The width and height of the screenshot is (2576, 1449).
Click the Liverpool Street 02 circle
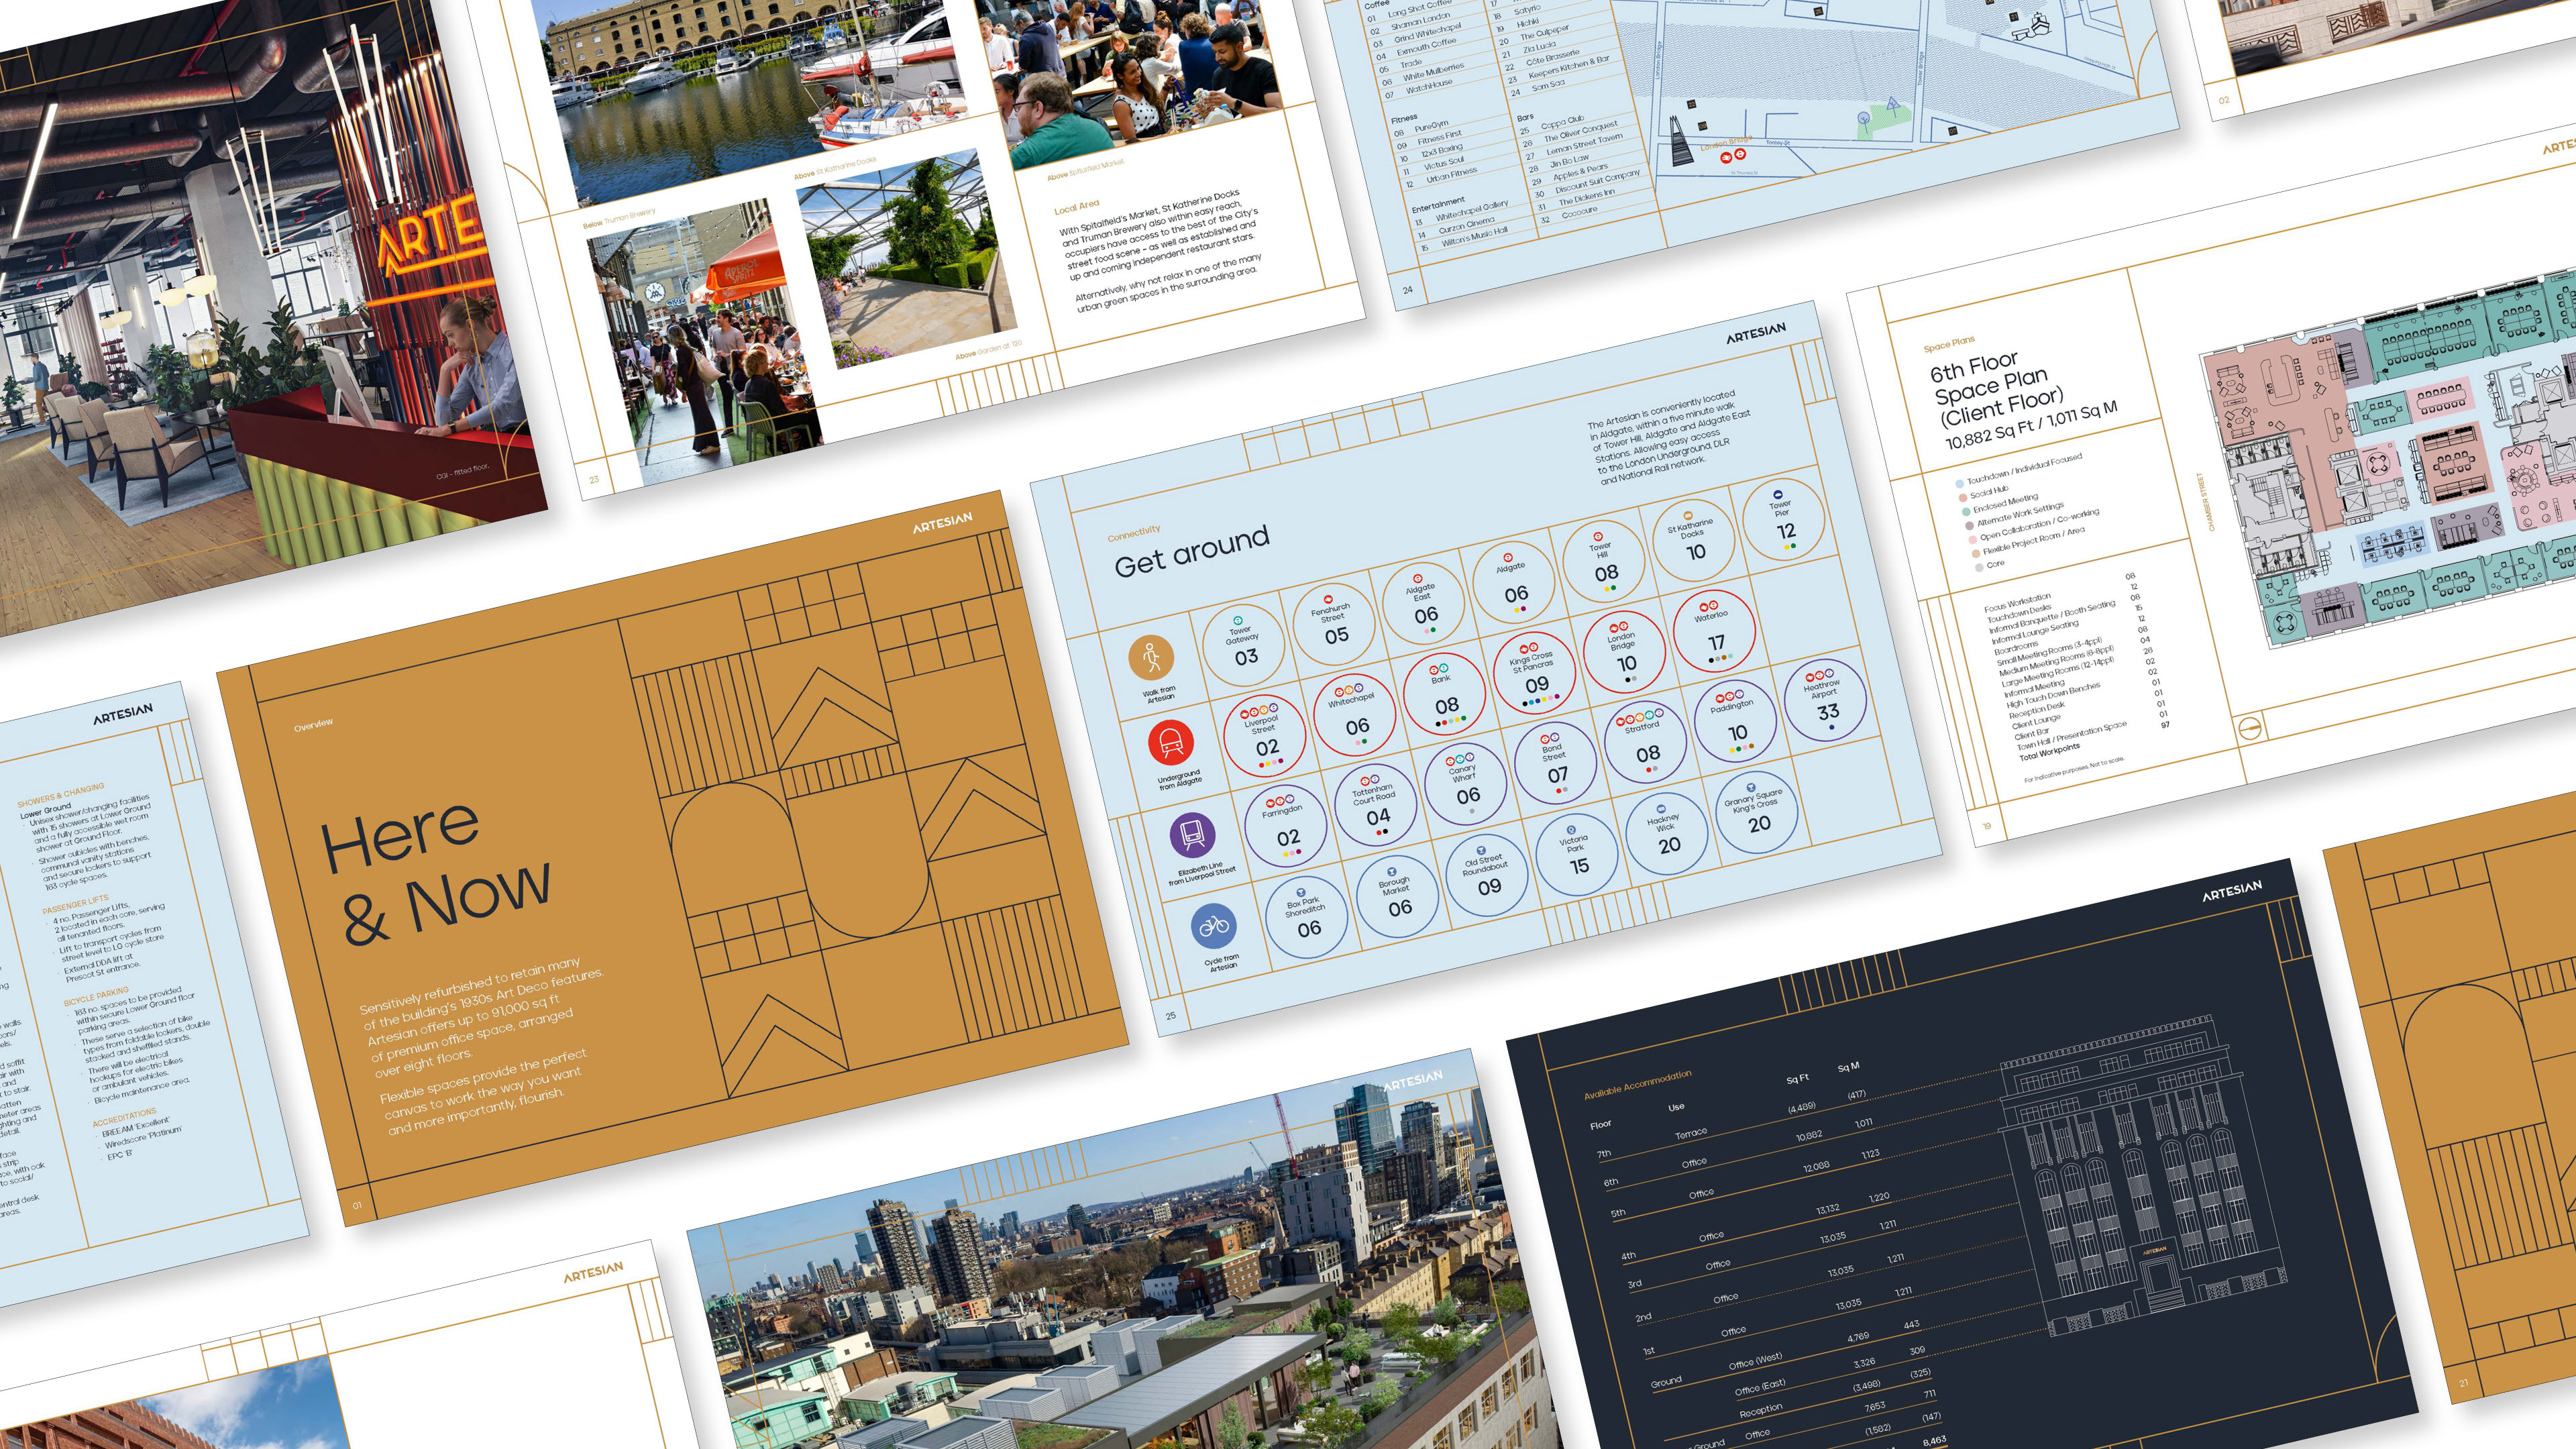(x=1265, y=736)
